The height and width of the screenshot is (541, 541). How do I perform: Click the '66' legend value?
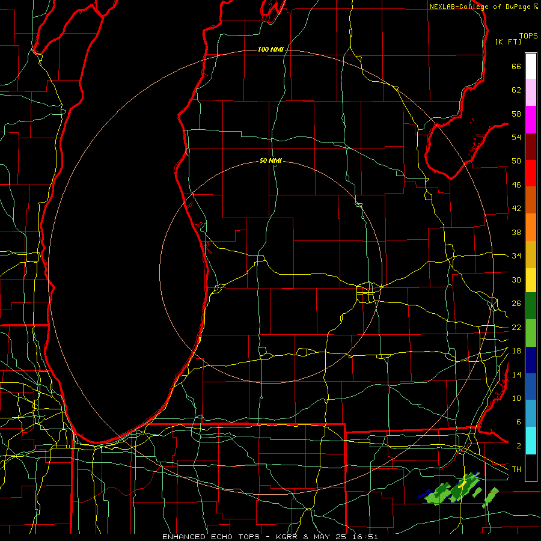516,67
